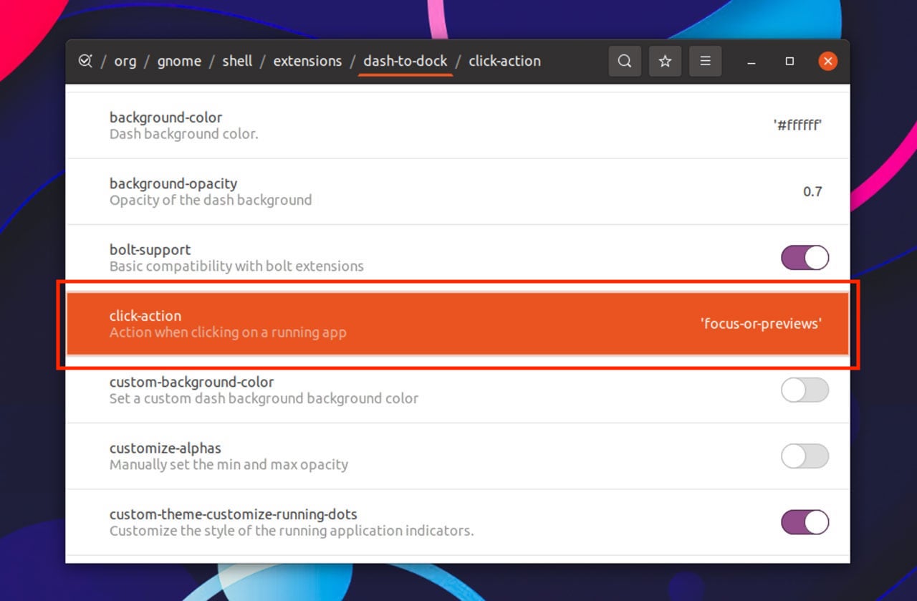Open the background-color key row
The height and width of the screenshot is (601, 917).
pos(458,125)
